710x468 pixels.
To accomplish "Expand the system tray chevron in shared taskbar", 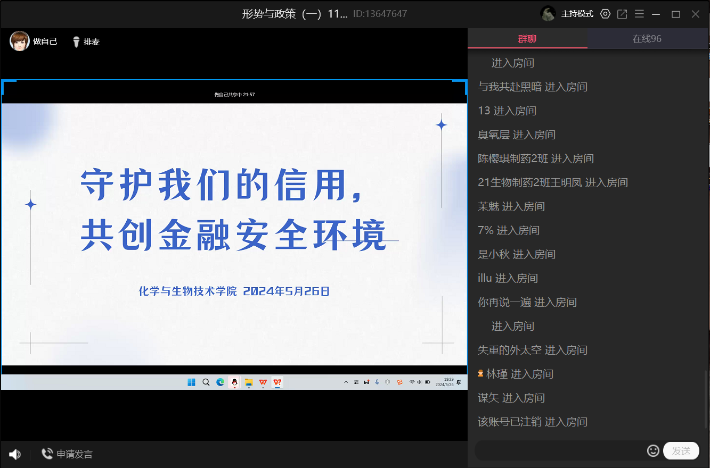I will coord(346,382).
